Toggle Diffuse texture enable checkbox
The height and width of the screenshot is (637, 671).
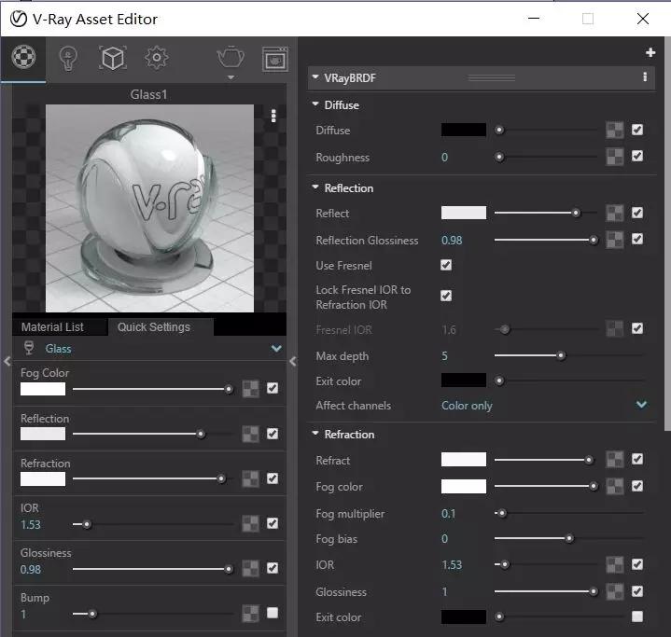click(637, 130)
